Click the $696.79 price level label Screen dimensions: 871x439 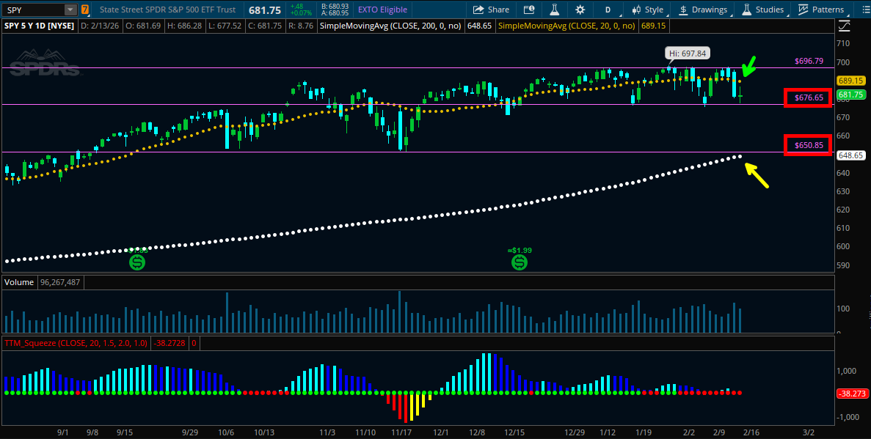808,61
